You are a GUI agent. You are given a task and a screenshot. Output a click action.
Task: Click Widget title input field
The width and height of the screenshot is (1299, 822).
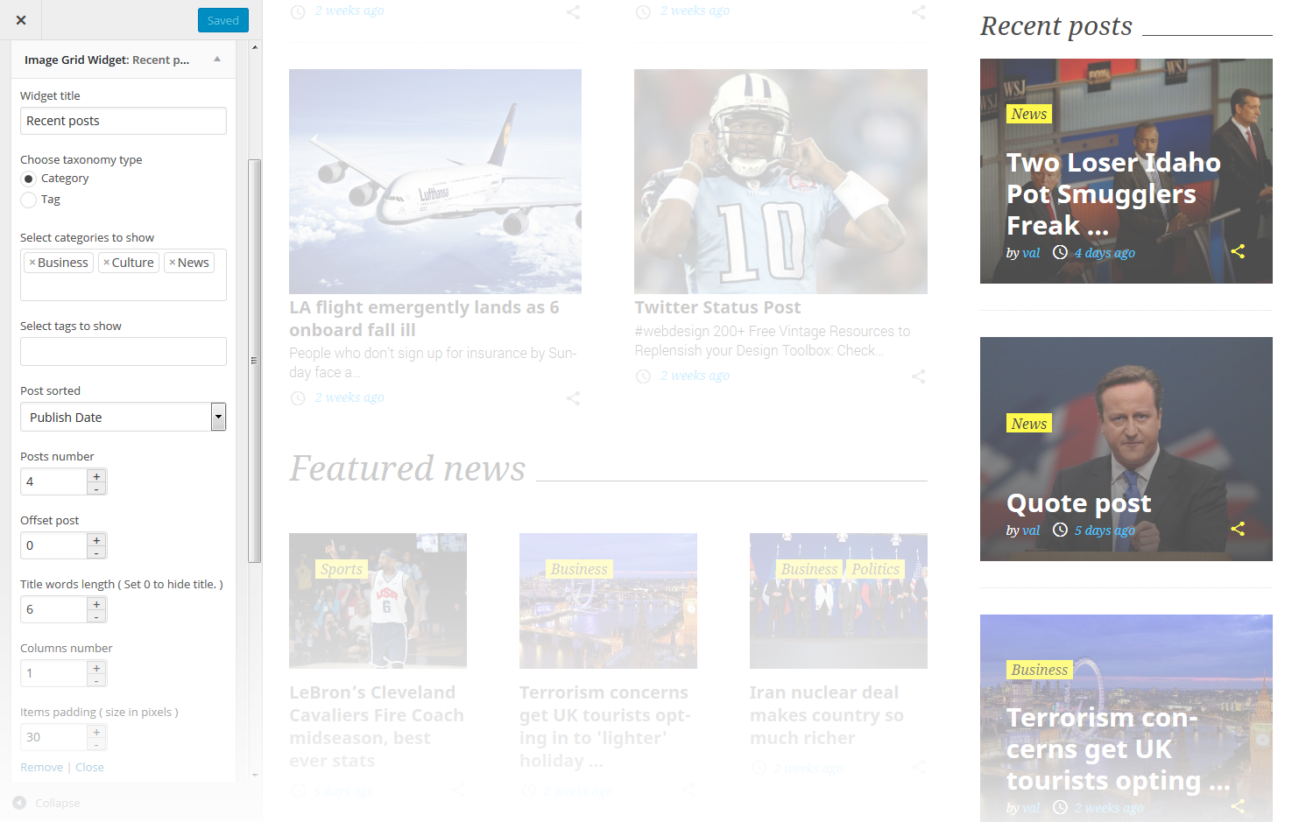coord(123,121)
